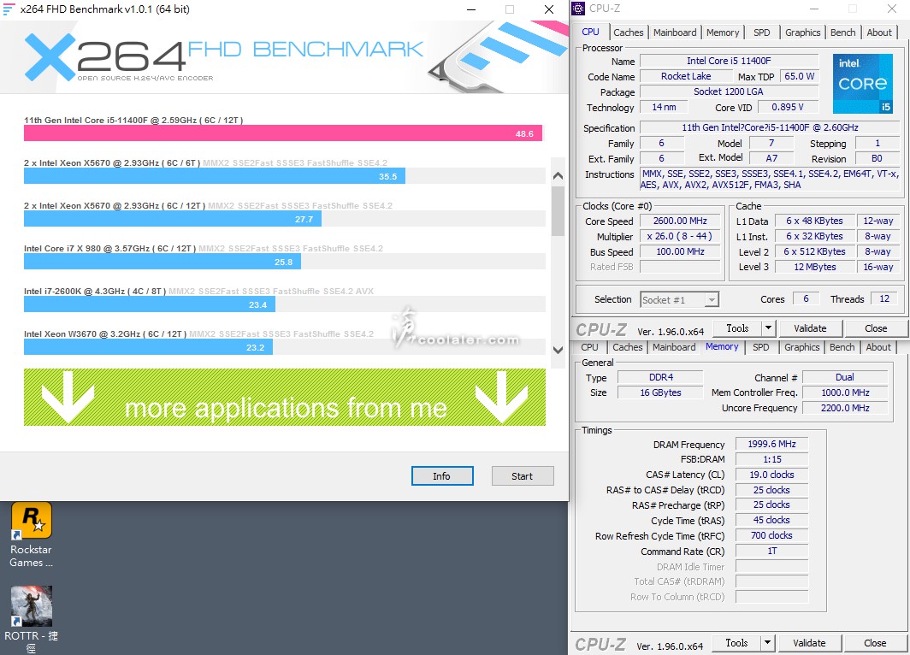910x655 pixels.
Task: Click the Level 3 cache value '12 MBytes'
Action: [815, 267]
